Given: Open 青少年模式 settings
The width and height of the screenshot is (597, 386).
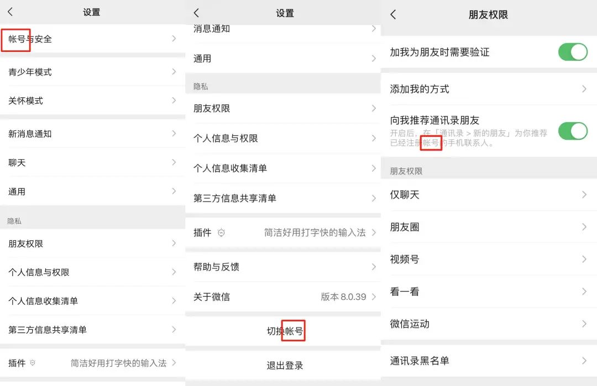Looking at the screenshot, I should point(92,72).
